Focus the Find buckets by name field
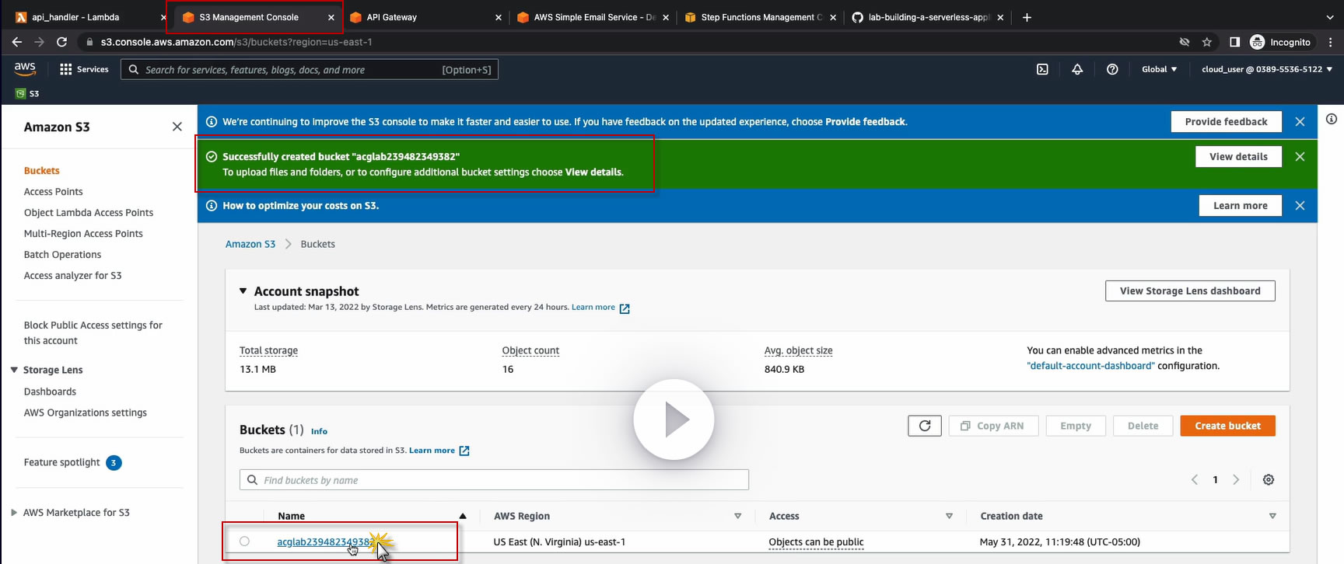Viewport: 1344px width, 564px height. tap(494, 479)
